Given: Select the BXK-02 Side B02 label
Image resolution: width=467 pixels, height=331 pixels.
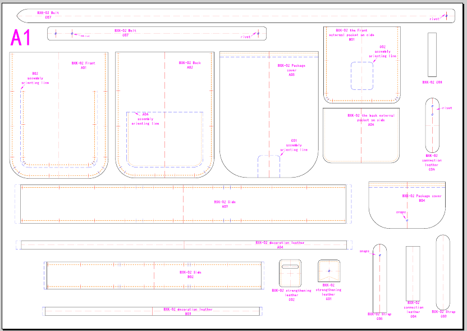Looking at the screenshot, I should 190,274.
